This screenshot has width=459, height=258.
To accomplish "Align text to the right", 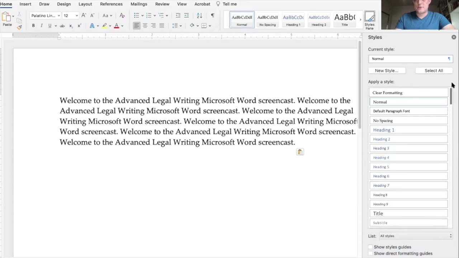I will click(x=153, y=26).
